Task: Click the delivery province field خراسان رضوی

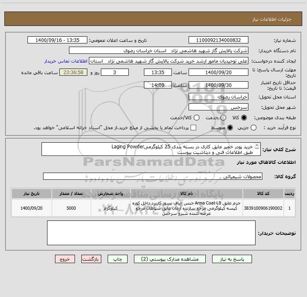Action: click(218, 97)
